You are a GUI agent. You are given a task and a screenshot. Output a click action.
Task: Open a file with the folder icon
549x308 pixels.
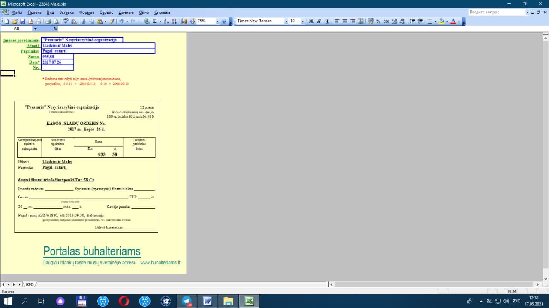(15, 21)
